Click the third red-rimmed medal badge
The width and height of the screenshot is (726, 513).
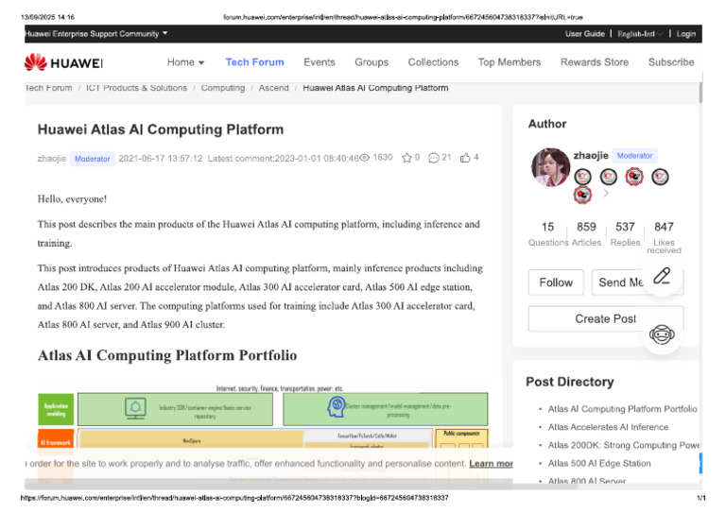pyautogui.click(x=634, y=177)
